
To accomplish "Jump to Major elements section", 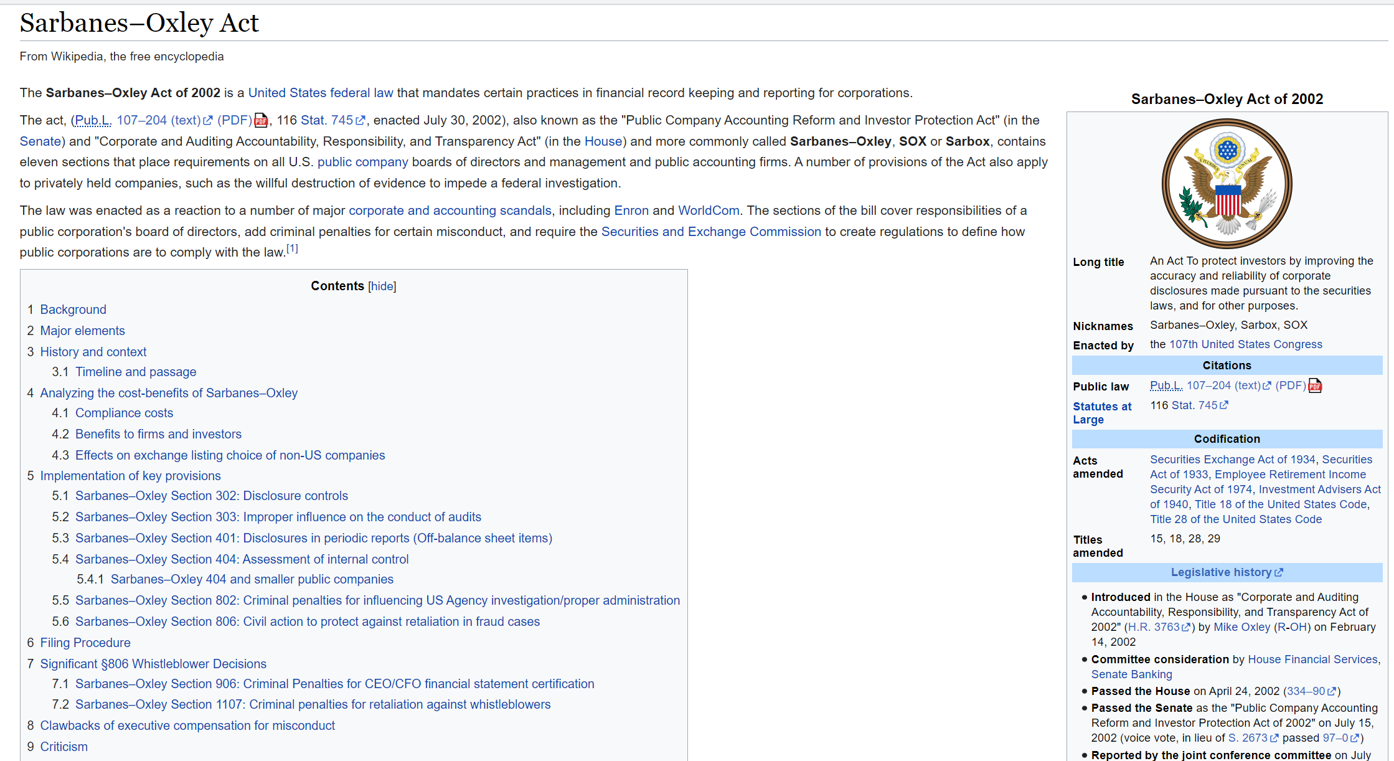I will click(x=83, y=331).
